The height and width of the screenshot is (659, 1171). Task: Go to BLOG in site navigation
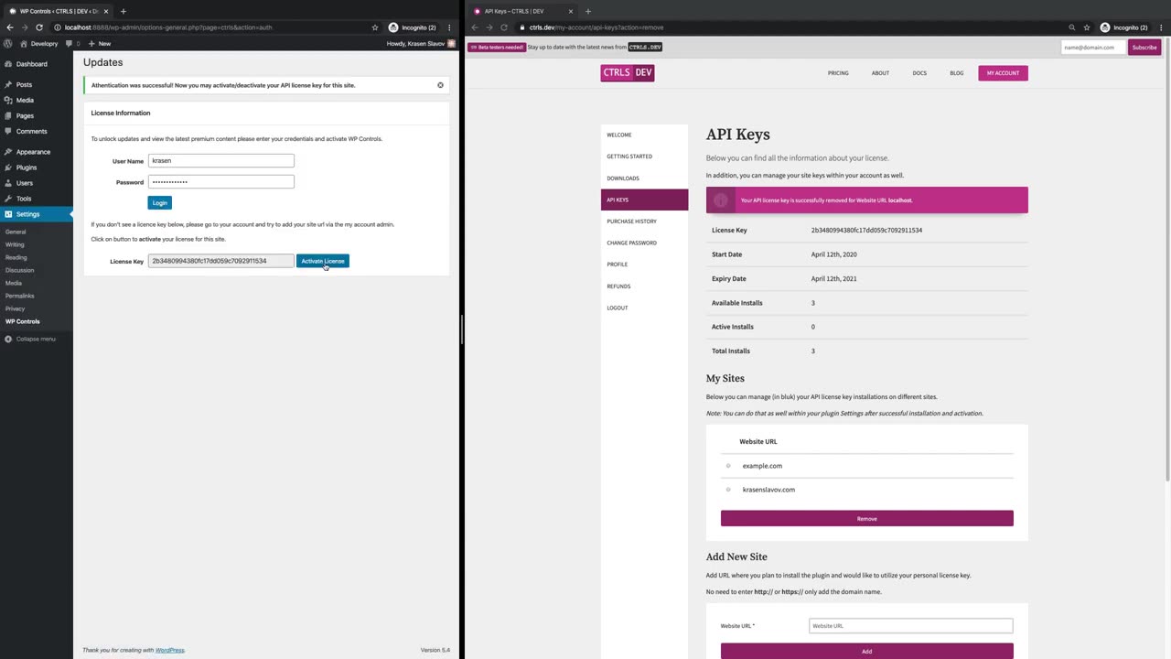point(956,73)
